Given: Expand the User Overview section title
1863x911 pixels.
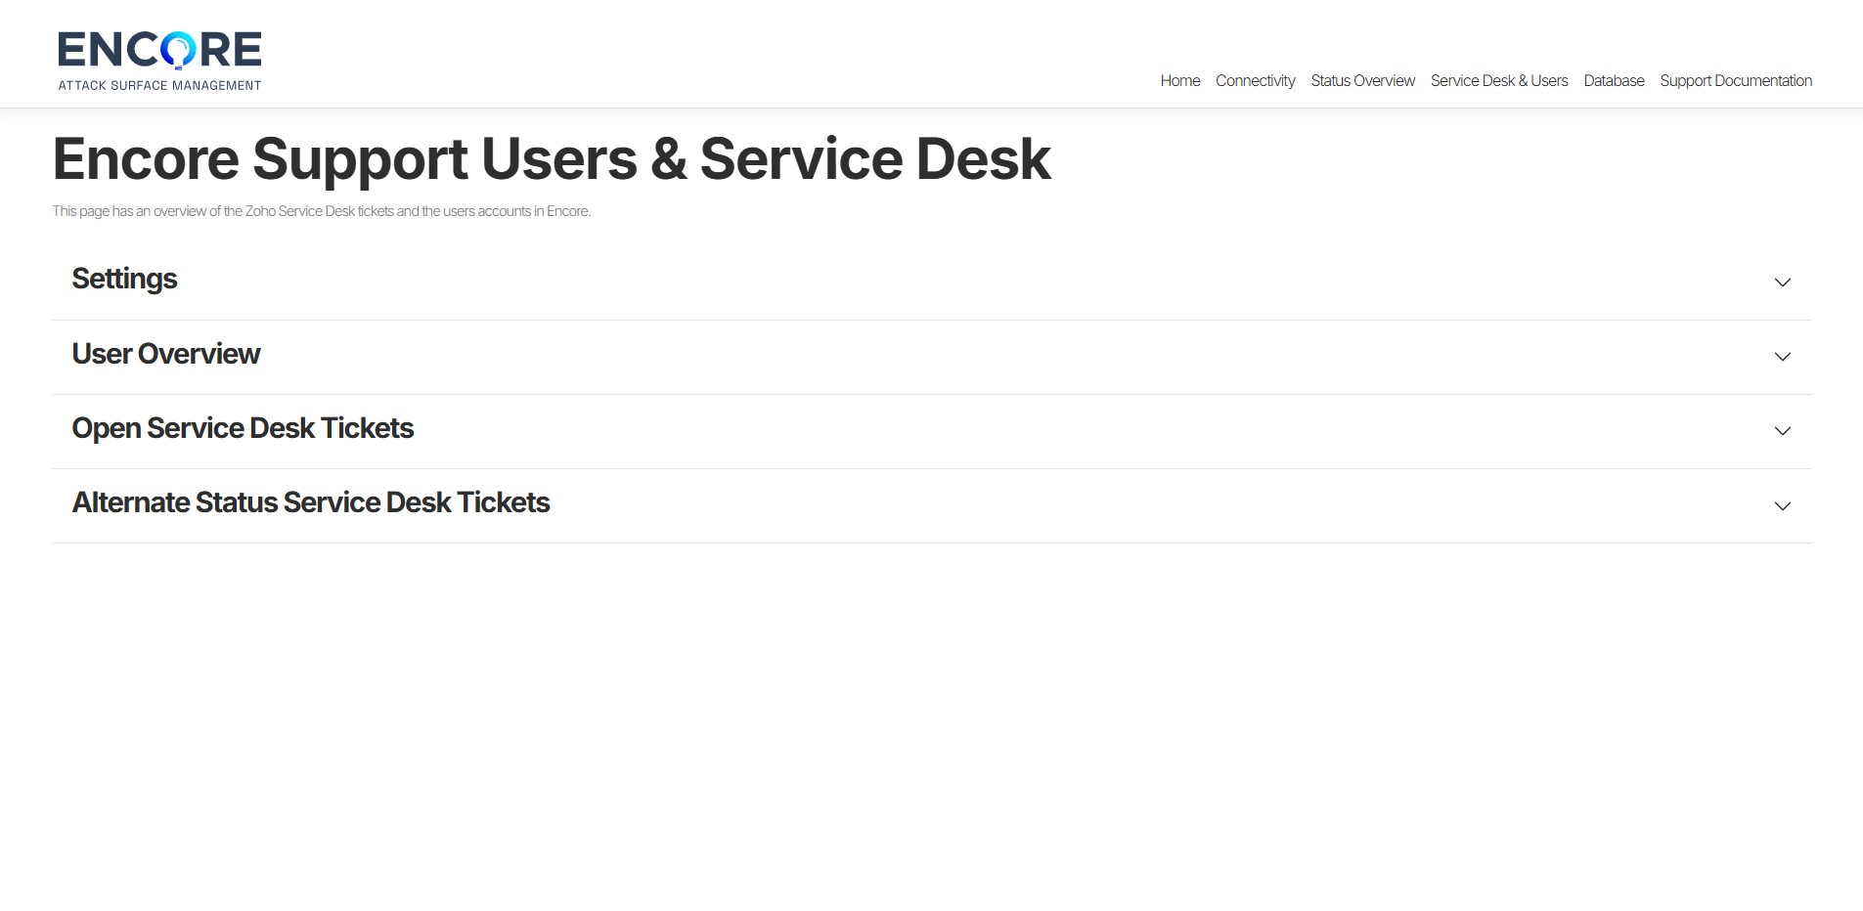Looking at the screenshot, I should click(x=165, y=354).
